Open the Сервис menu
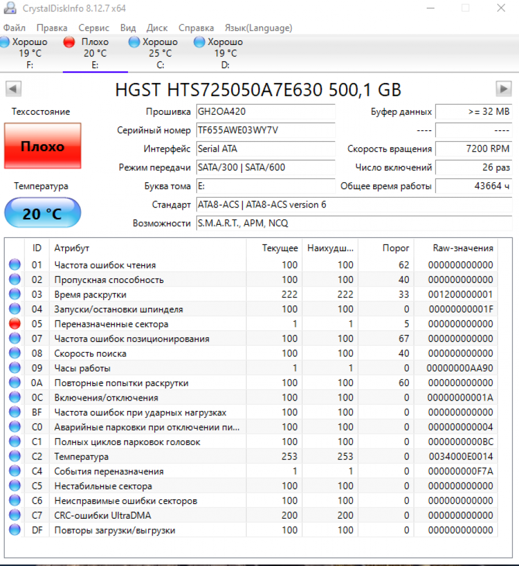Viewport: 519px width, 566px height. pos(93,28)
